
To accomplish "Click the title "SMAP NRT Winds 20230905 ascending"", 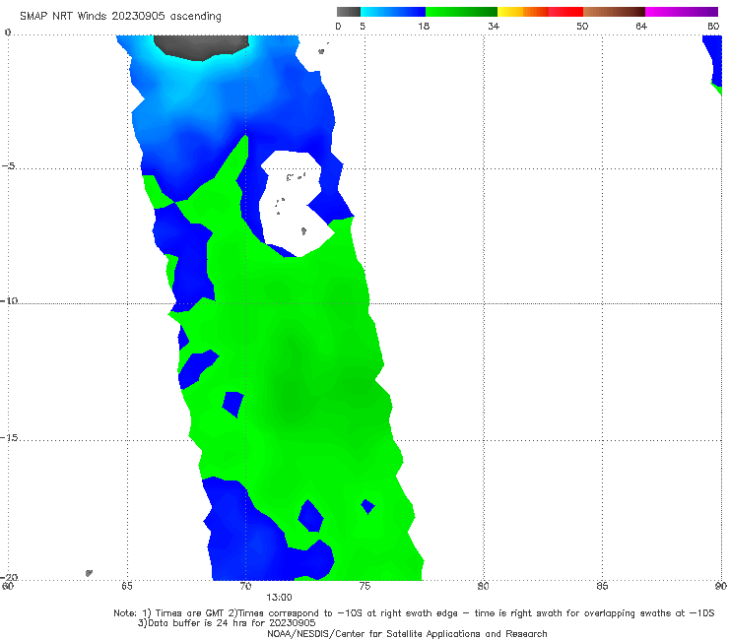I will [120, 16].
